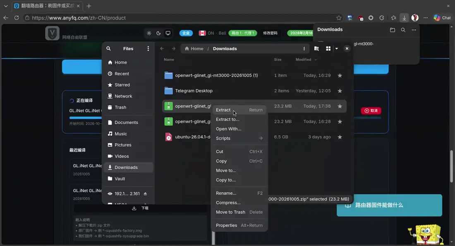Viewport: 455px width, 246px height.
Task: Choose Open With... from the context menu
Action: (x=239, y=129)
